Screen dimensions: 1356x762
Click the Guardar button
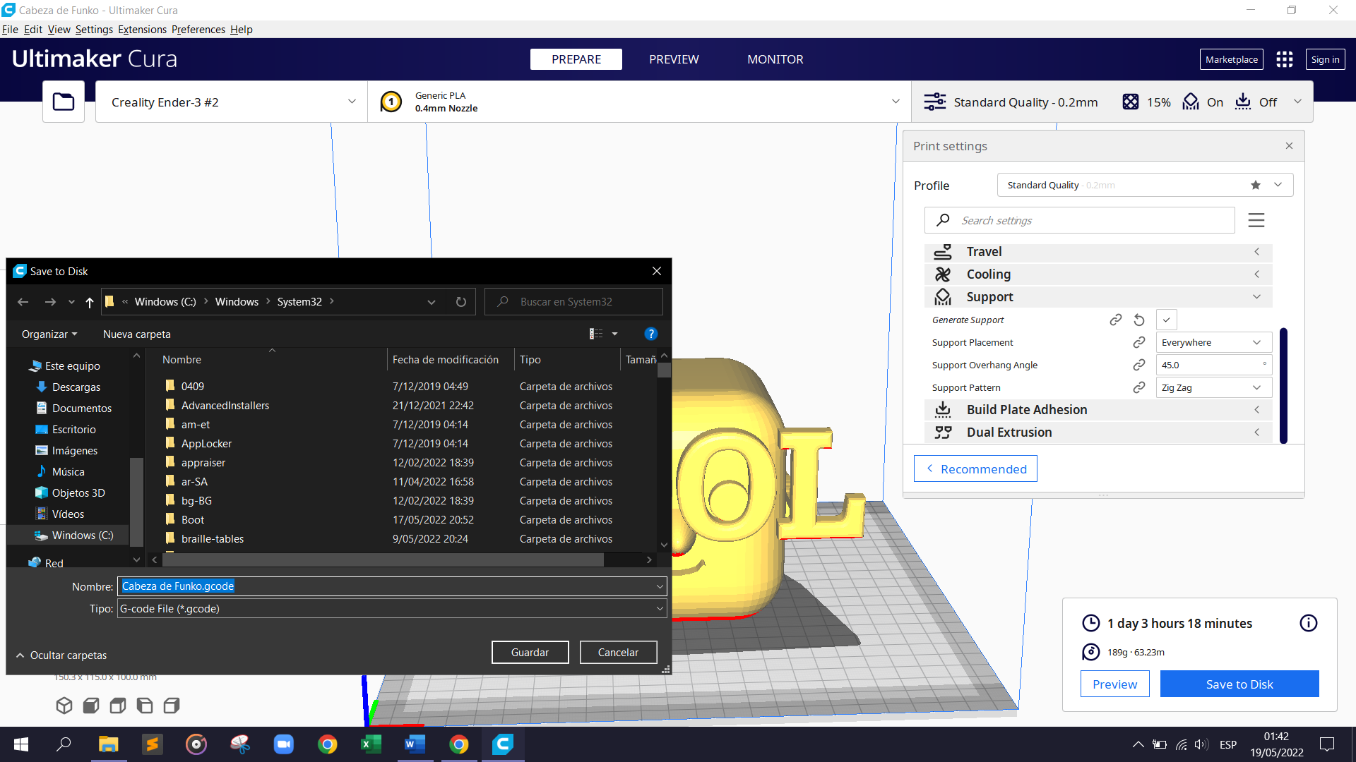530,653
